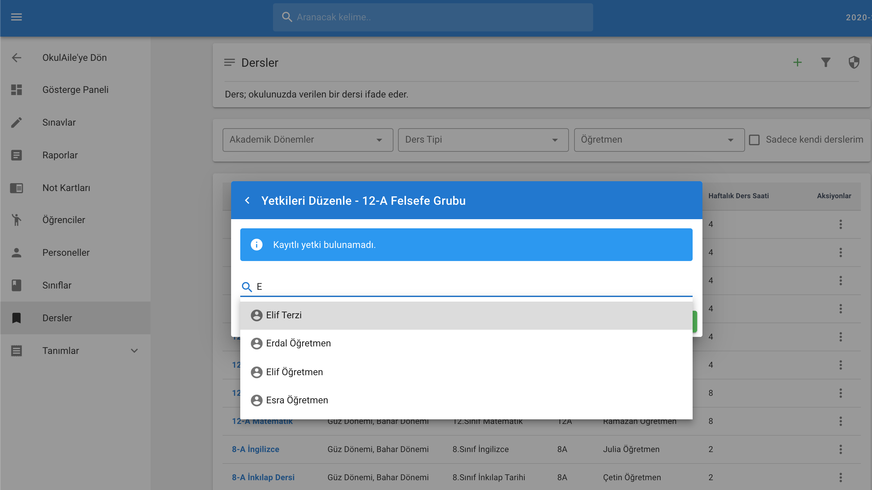The image size is (872, 490).
Task: Click the book icon for Sınıflar
Action: coord(16,285)
